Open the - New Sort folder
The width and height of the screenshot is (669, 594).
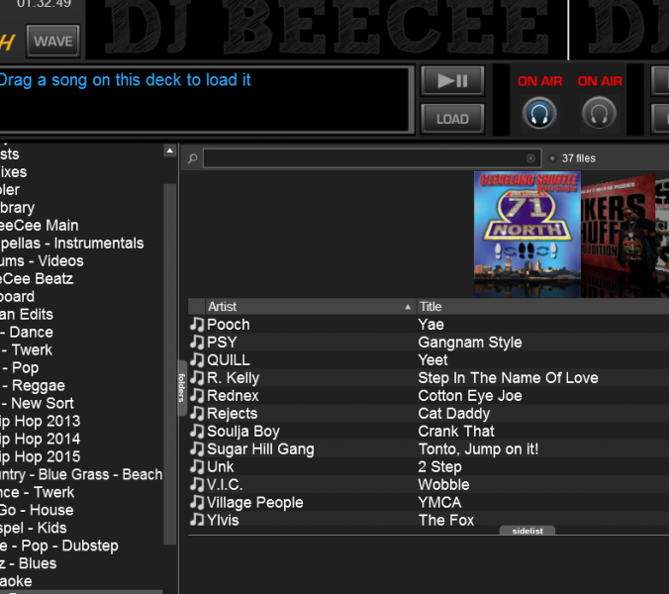(x=38, y=403)
